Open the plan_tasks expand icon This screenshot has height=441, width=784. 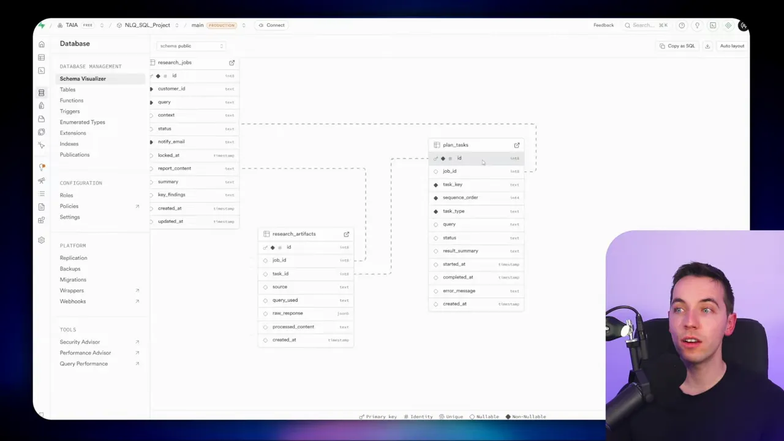(x=516, y=145)
